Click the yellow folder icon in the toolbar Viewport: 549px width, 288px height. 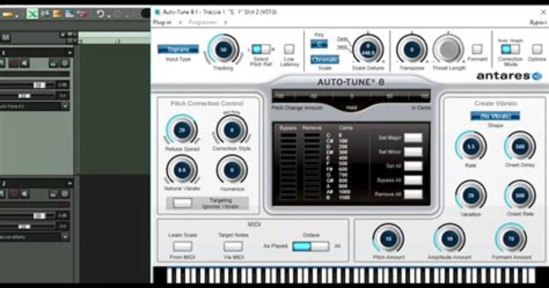(8, 14)
